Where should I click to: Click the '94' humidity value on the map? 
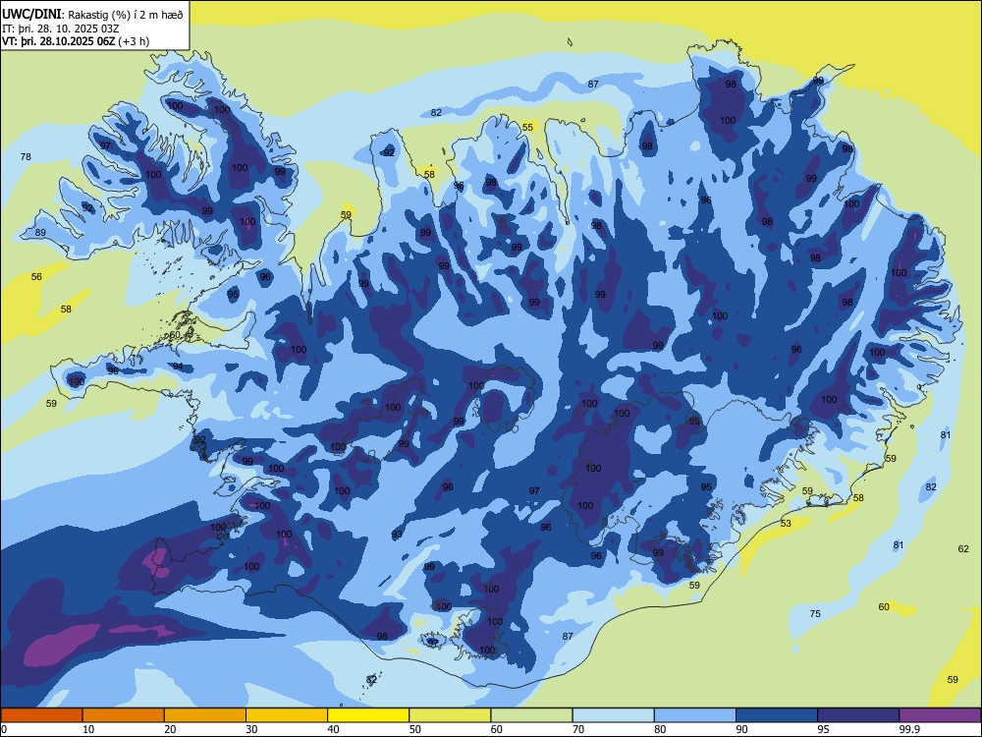(178, 367)
